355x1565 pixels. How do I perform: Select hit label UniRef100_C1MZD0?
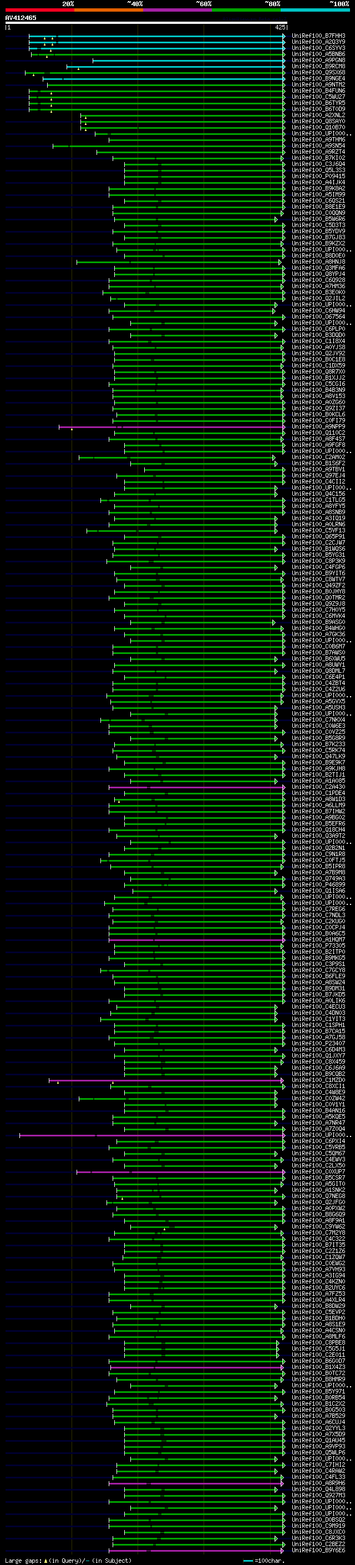(x=318, y=1080)
